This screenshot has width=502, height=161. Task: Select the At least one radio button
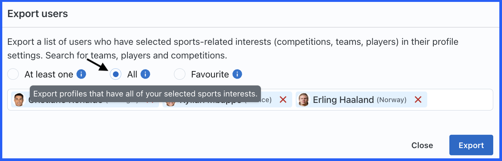13,74
